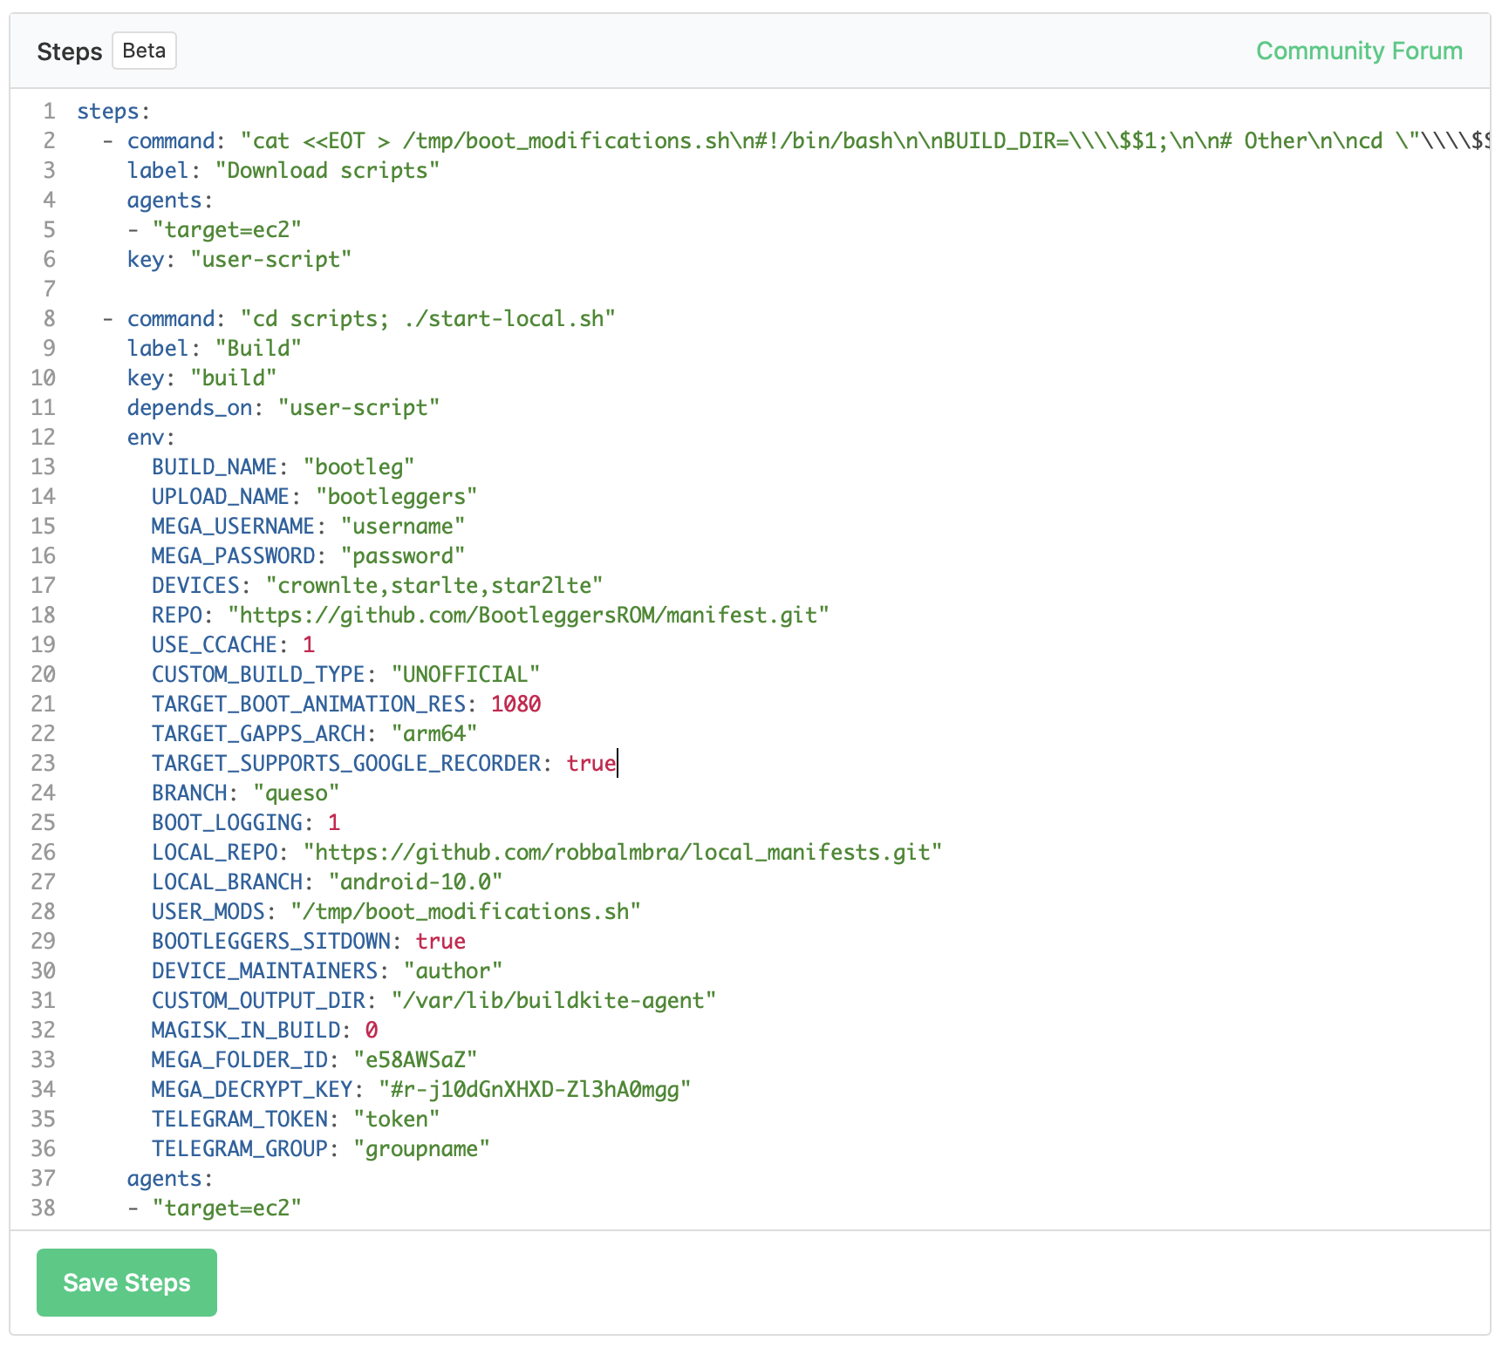This screenshot has width=1502, height=1348.
Task: Place cursor on the cat <<EOT command line
Action: pos(782,141)
